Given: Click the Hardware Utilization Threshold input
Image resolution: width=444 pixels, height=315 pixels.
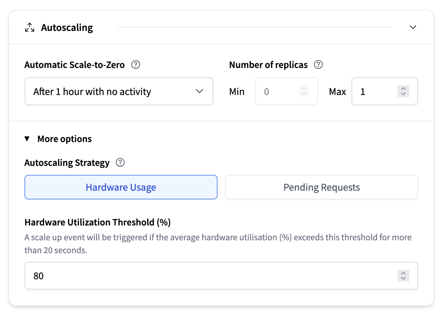Looking at the screenshot, I should (x=209, y=276).
